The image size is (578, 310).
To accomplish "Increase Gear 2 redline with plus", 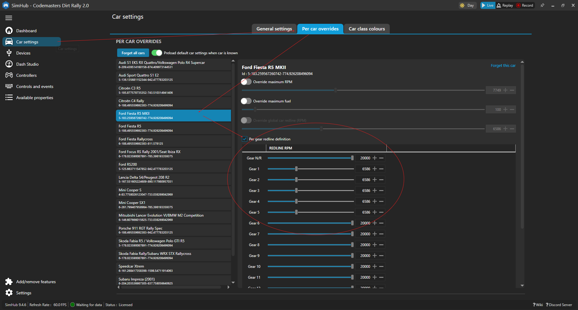I will click(x=375, y=180).
